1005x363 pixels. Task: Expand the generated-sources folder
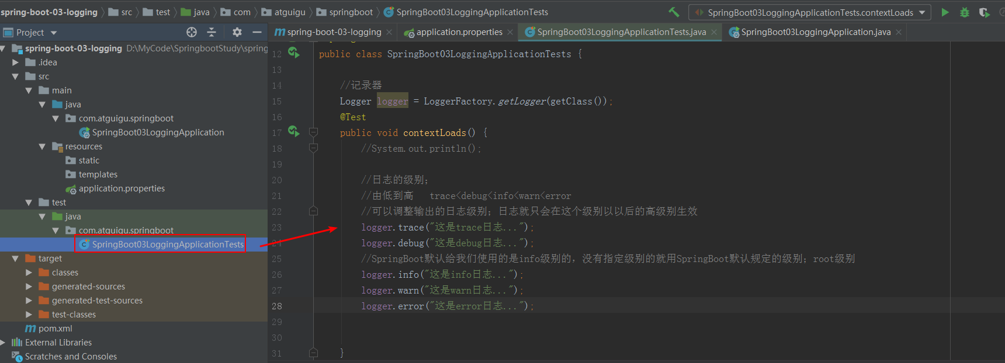click(x=29, y=287)
